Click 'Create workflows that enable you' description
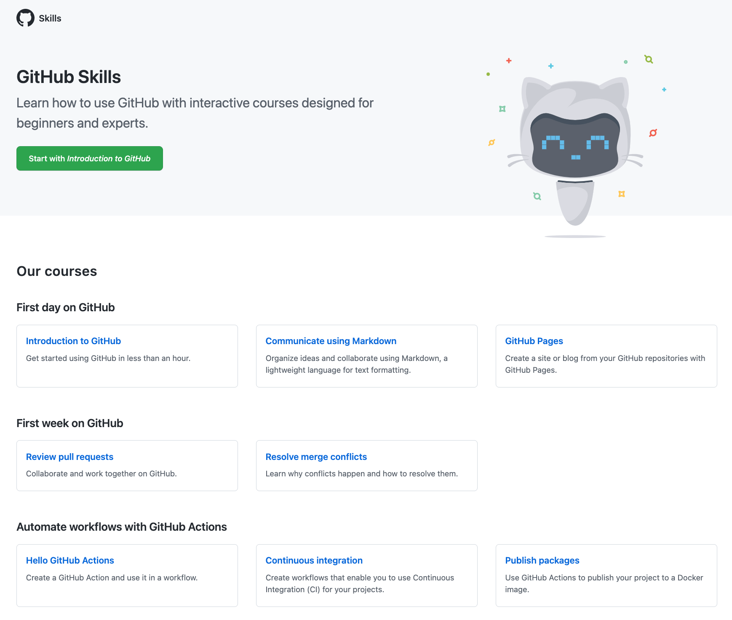 point(360,584)
